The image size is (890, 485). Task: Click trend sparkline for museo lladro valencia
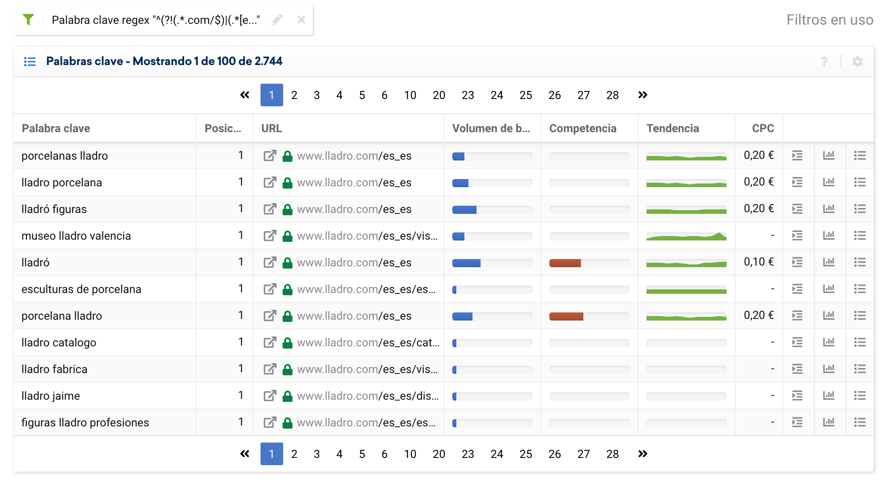pyautogui.click(x=686, y=236)
